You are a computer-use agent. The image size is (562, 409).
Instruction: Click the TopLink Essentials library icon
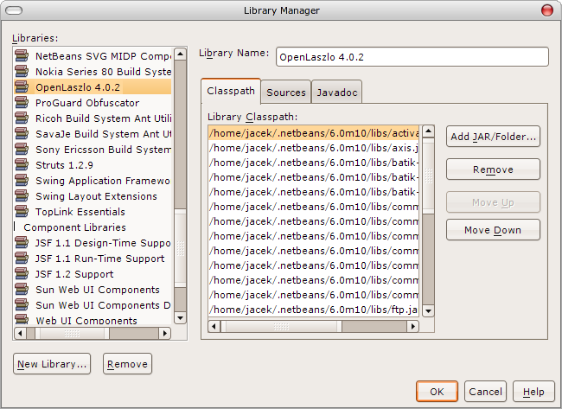coord(22,212)
